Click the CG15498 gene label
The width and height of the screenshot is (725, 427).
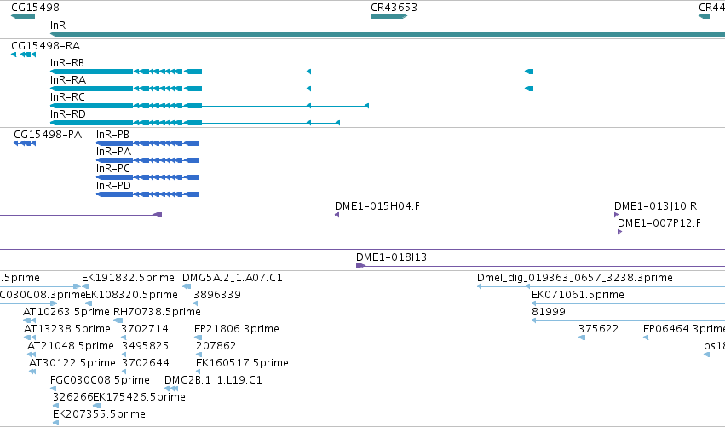click(x=35, y=8)
